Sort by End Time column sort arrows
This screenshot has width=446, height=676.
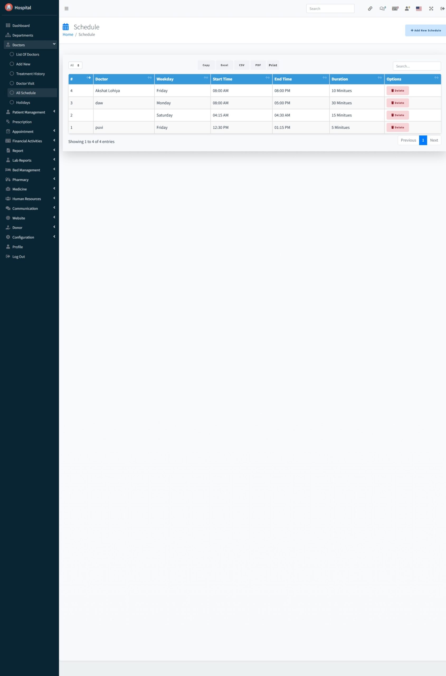(x=325, y=77)
